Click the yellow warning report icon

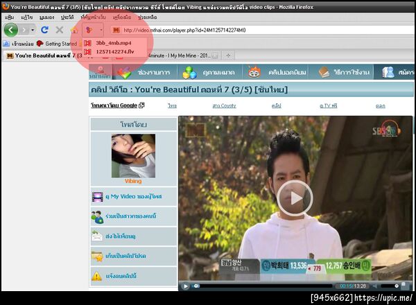point(96,276)
